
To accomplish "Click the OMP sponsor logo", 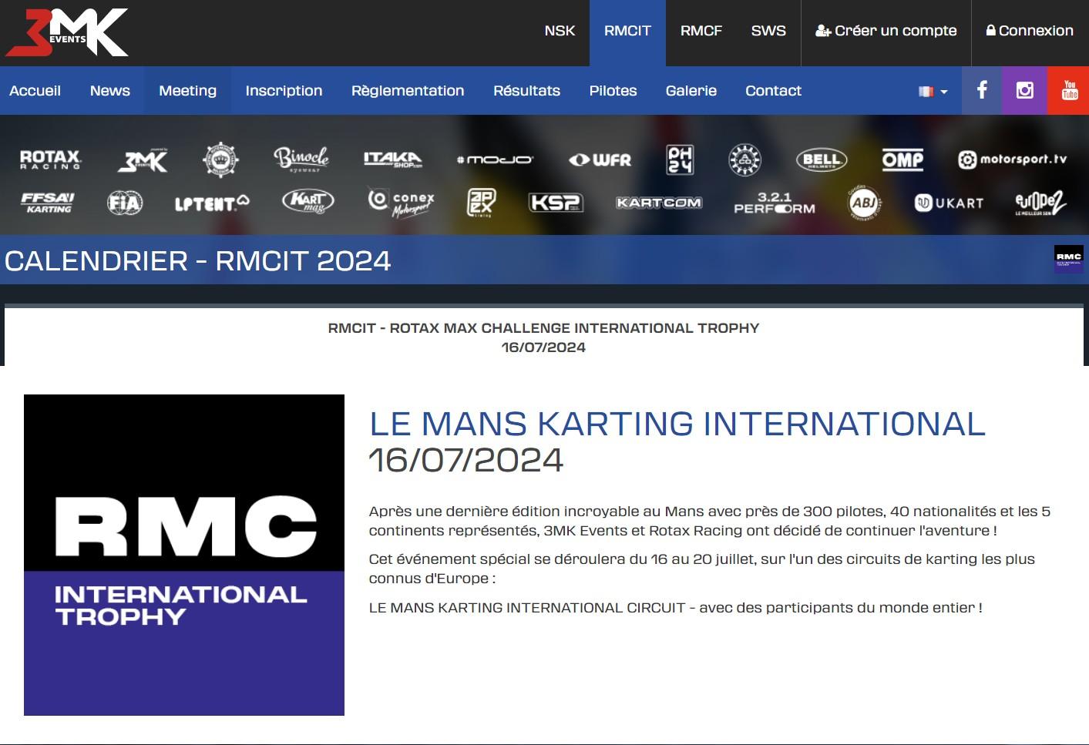I will tap(903, 159).
